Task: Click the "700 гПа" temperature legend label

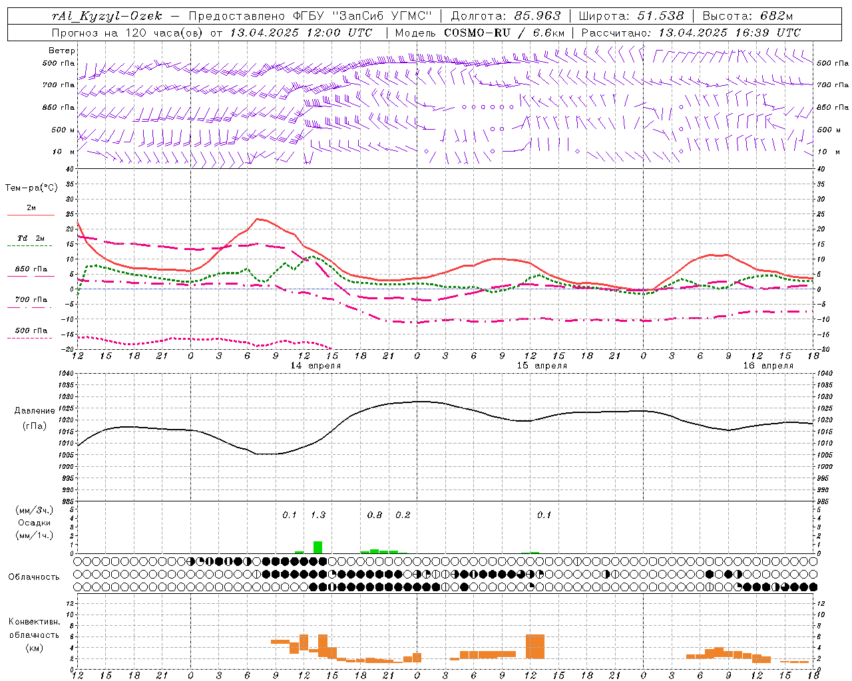Action: 31,299
